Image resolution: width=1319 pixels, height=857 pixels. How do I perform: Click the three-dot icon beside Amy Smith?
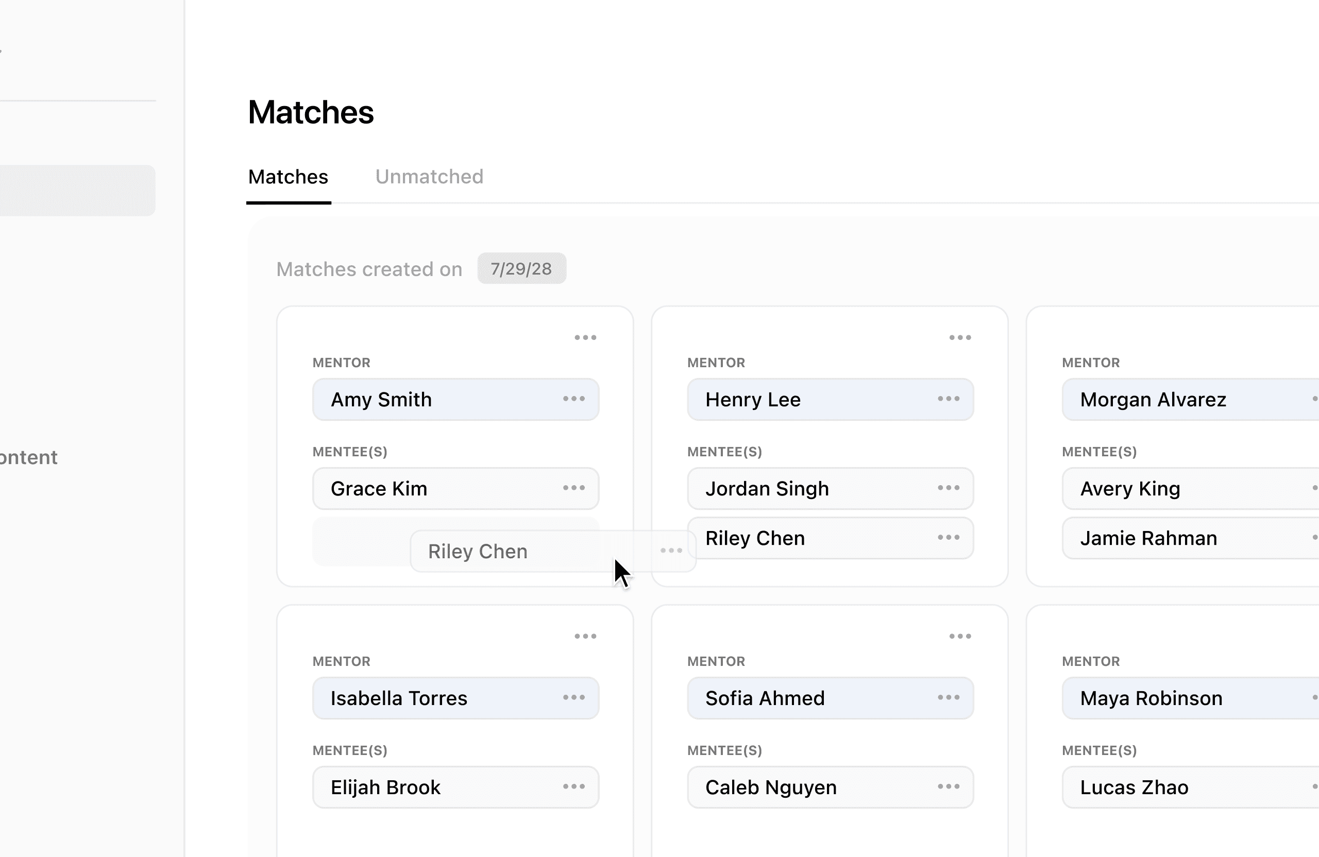click(x=573, y=399)
